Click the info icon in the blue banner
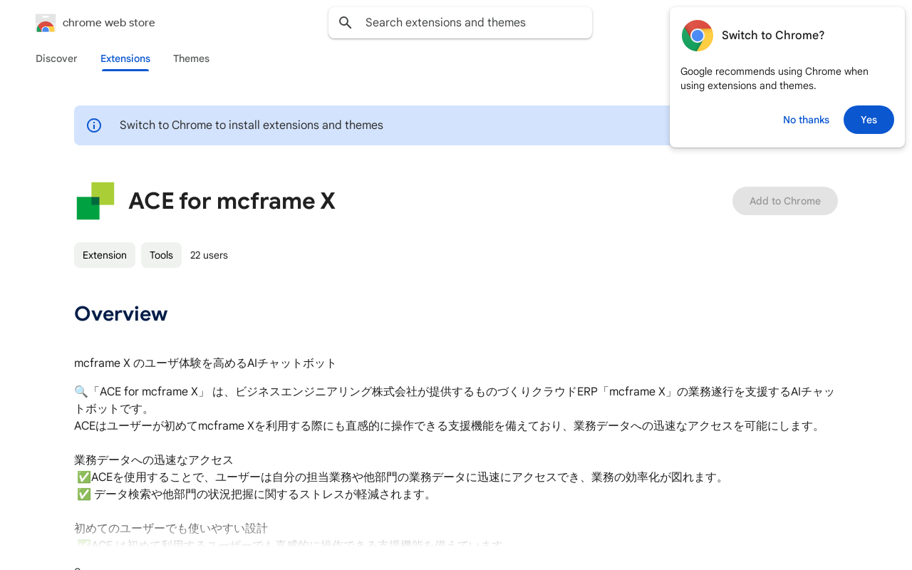 (94, 125)
